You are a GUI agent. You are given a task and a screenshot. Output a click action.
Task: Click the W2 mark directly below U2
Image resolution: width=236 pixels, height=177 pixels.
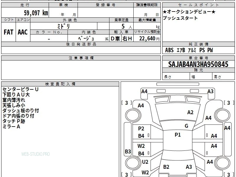click(145, 173)
